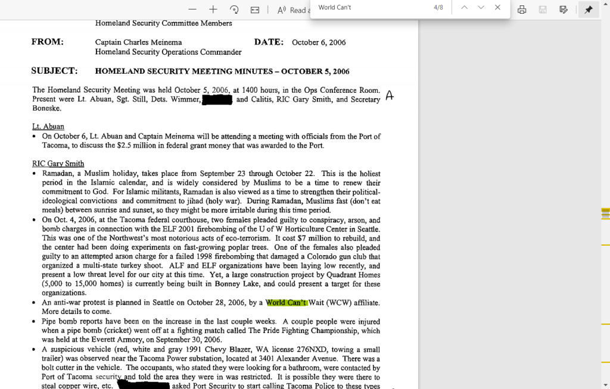Rotate the PDF page
This screenshot has height=389, width=610.
[x=234, y=10]
